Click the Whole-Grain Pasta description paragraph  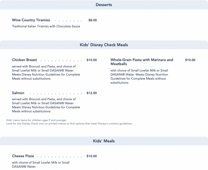pyautogui.click(x=139, y=77)
